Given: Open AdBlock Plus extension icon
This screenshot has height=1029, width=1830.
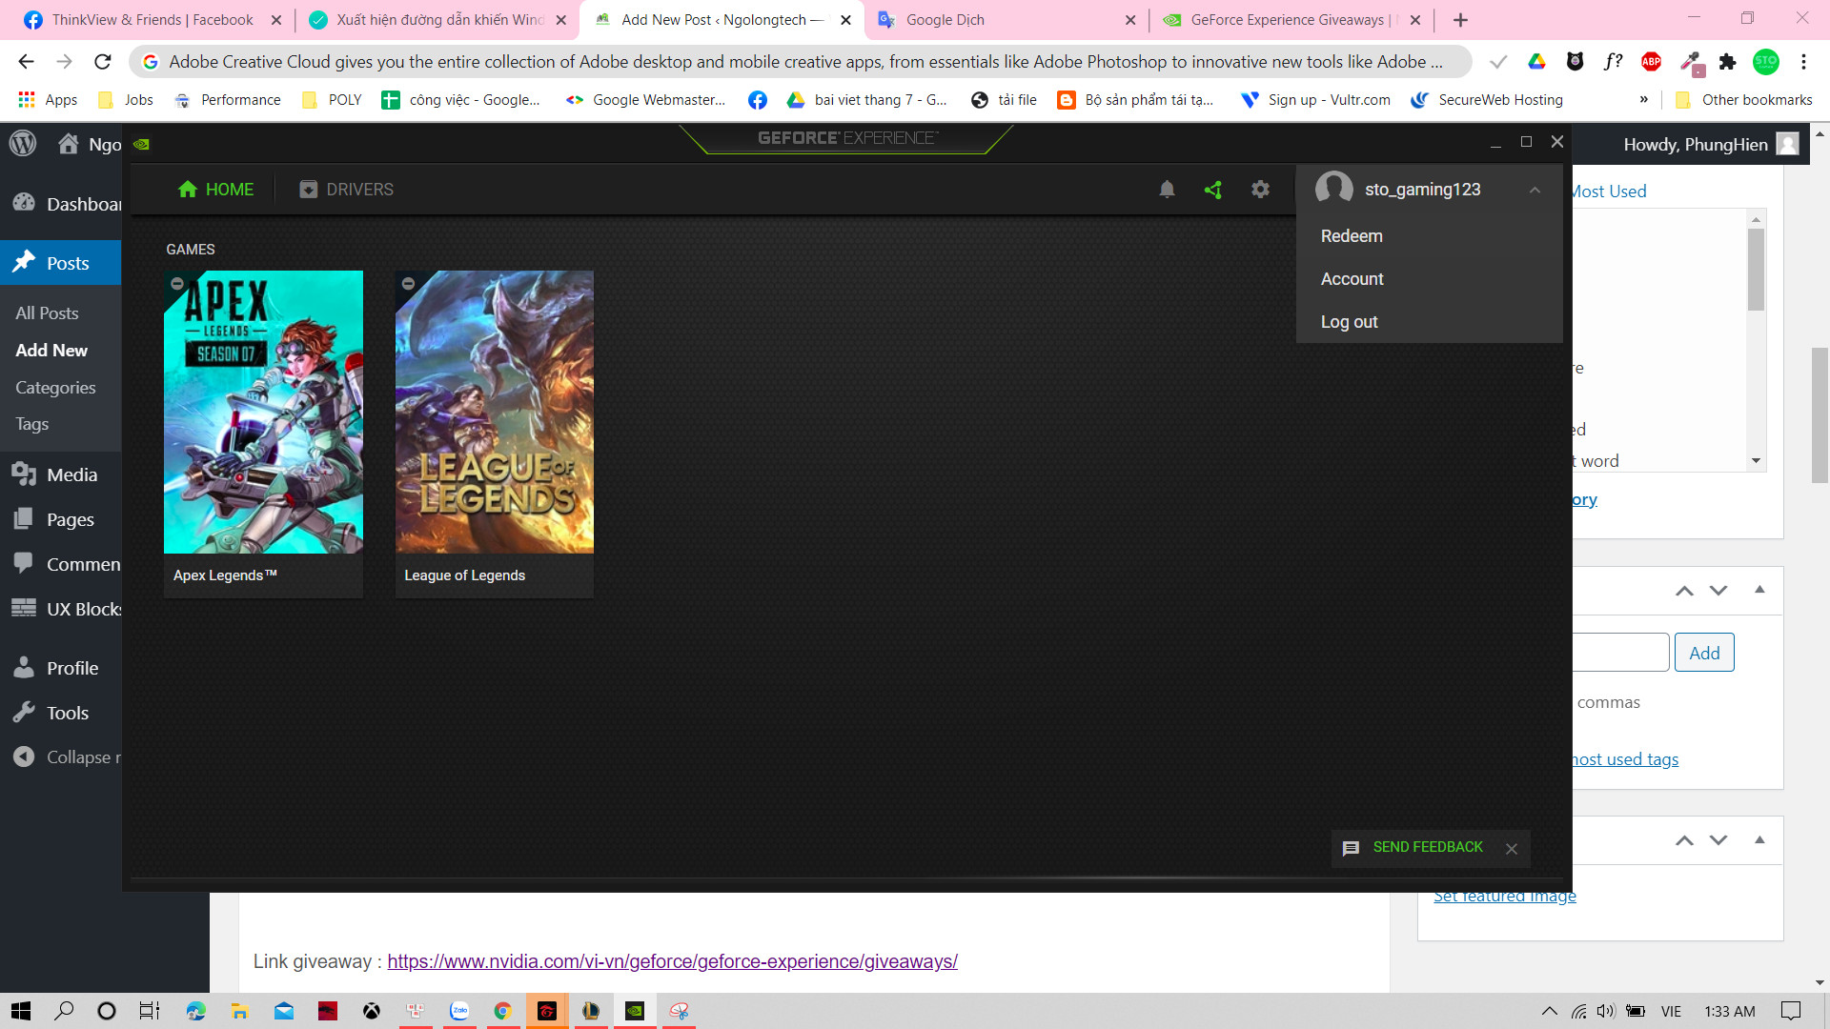Looking at the screenshot, I should [1651, 62].
